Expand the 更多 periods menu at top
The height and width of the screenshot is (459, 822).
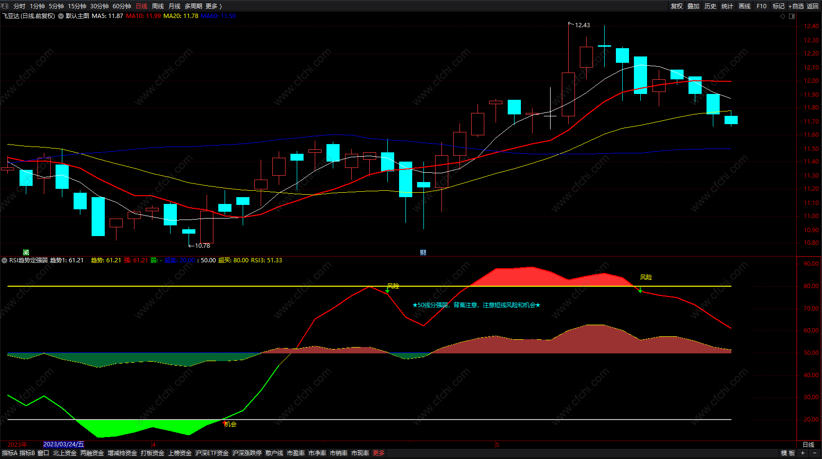[214, 6]
